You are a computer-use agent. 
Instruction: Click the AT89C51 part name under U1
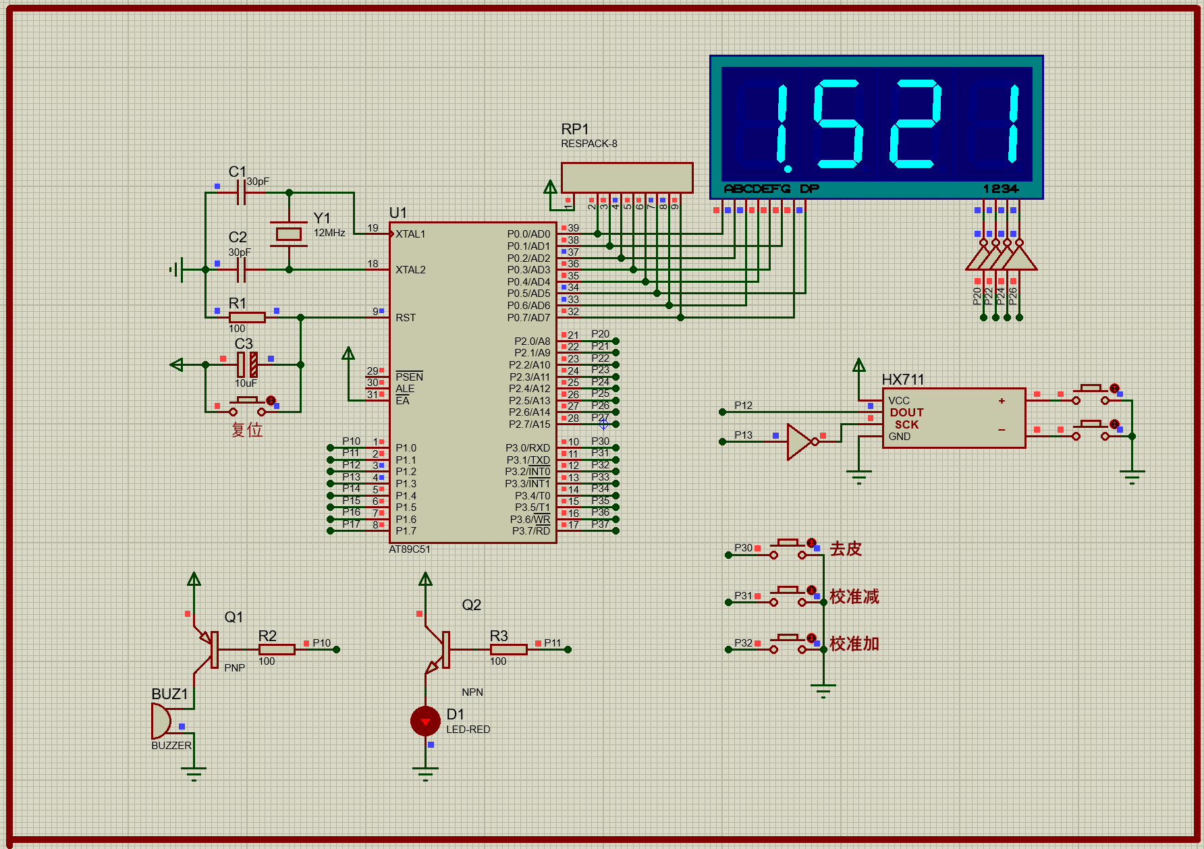(410, 549)
